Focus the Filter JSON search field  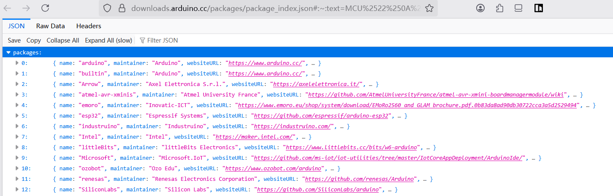tap(163, 40)
